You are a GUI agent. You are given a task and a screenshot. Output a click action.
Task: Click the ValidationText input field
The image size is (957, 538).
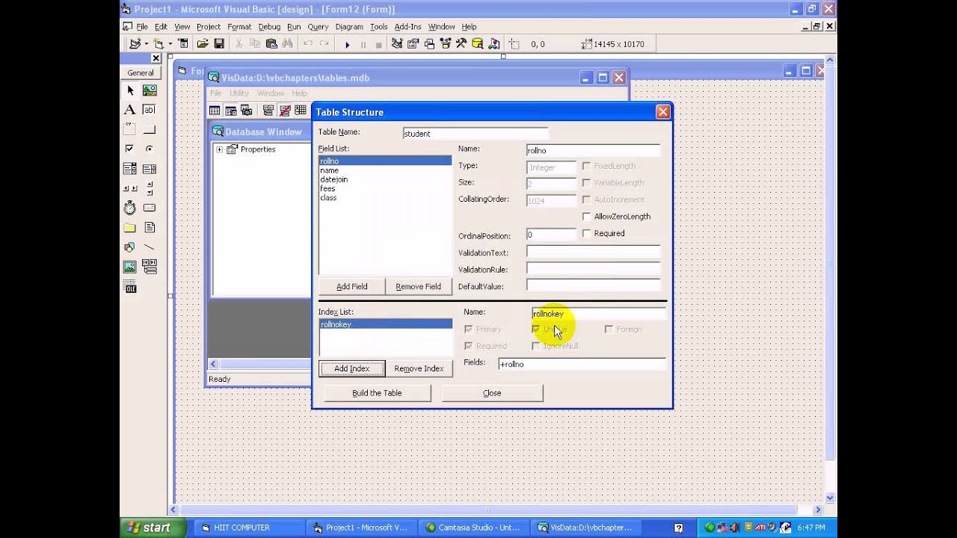click(594, 253)
